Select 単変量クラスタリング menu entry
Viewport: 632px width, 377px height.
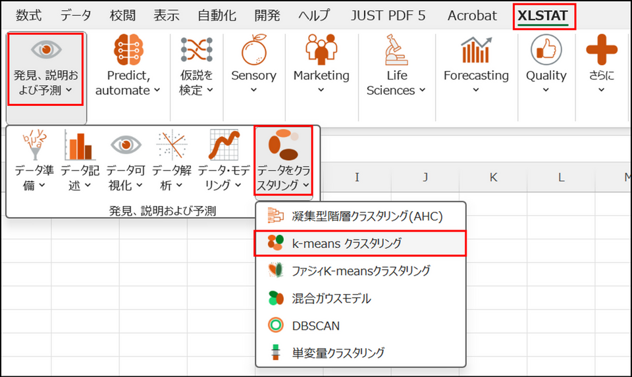click(361, 353)
